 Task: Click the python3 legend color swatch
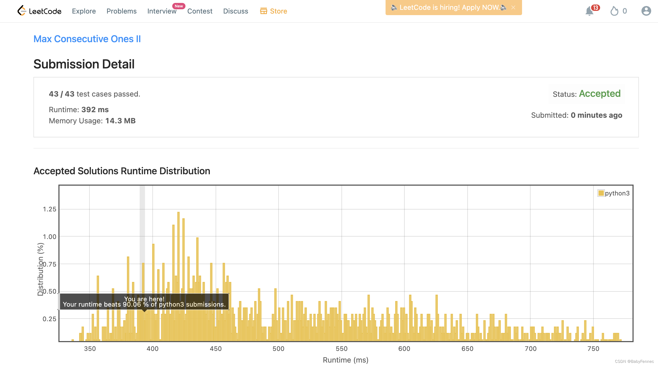(x=601, y=193)
